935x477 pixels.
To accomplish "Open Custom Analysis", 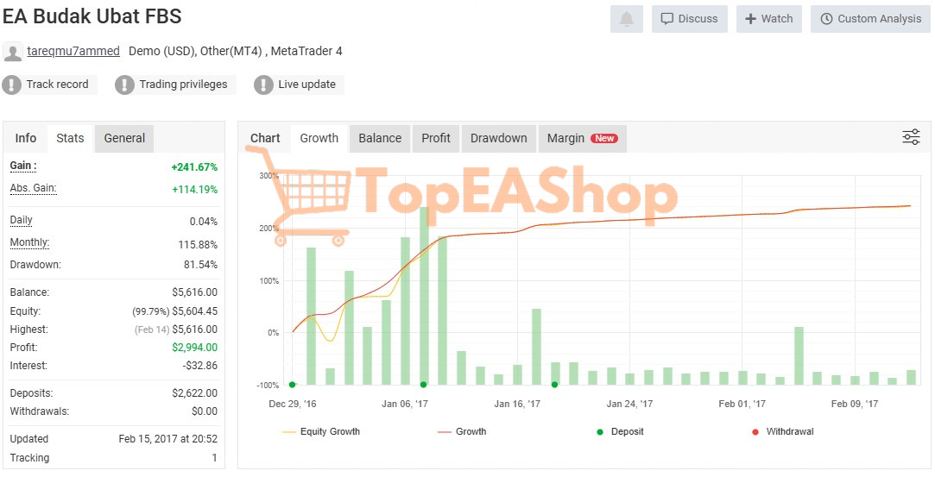I will point(870,19).
